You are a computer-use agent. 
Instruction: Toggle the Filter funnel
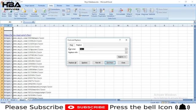pyautogui.click(x=75, y=12)
